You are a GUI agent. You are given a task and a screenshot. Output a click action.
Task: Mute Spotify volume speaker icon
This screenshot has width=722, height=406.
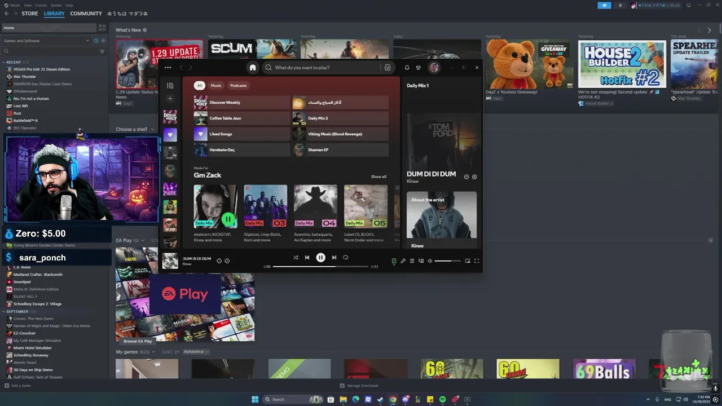(430, 261)
